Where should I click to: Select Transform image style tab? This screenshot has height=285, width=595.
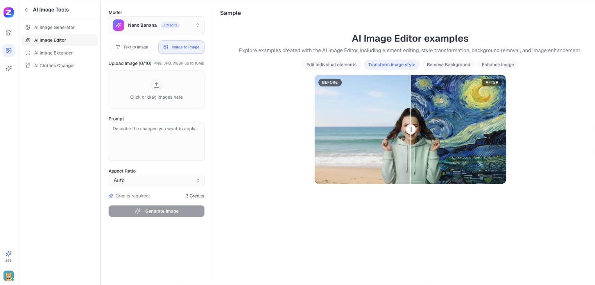392,65
